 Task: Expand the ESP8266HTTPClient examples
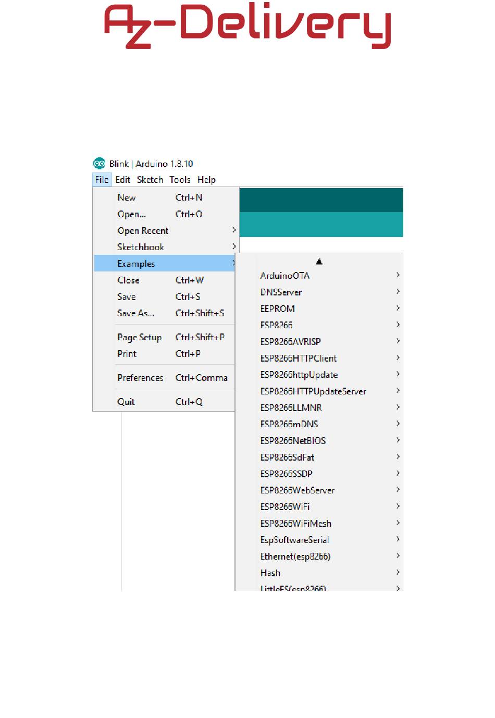click(319, 358)
